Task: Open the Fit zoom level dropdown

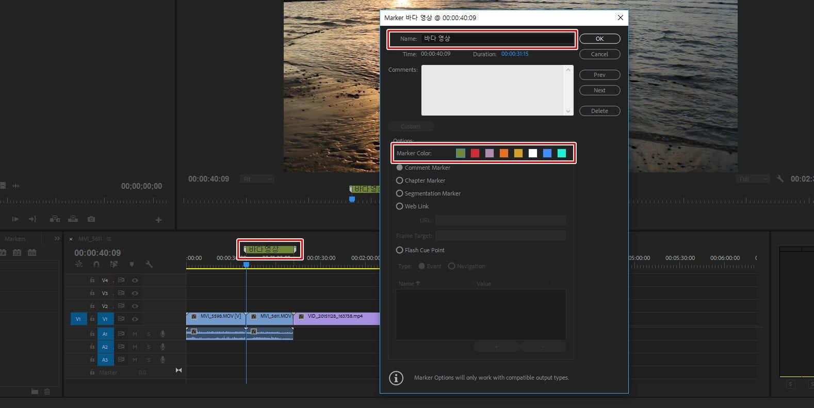Action: point(257,179)
